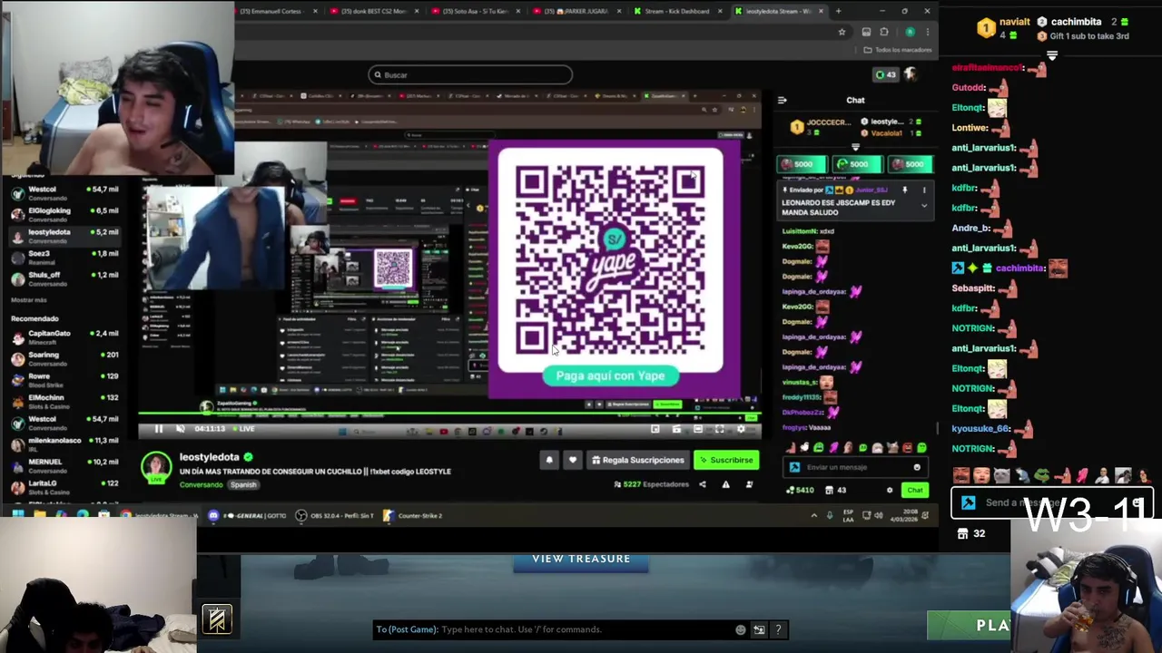Click the Post Game chat input

click(554, 629)
